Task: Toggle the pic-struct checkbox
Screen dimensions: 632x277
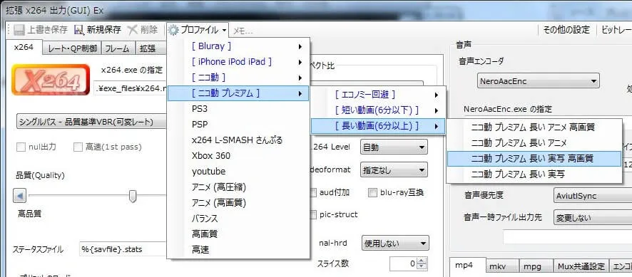Action: [x=313, y=214]
